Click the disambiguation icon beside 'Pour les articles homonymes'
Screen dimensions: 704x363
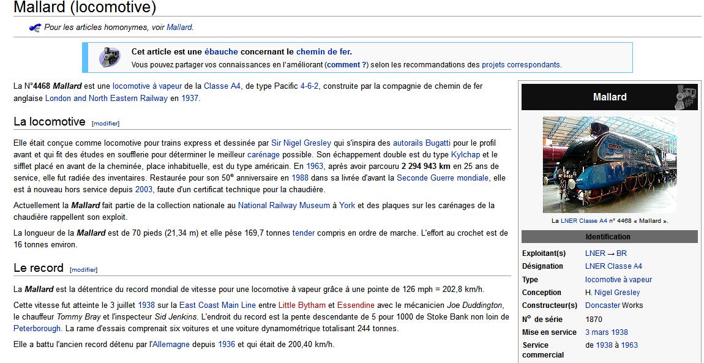coord(35,28)
